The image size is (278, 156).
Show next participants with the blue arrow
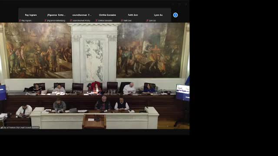tap(175, 15)
